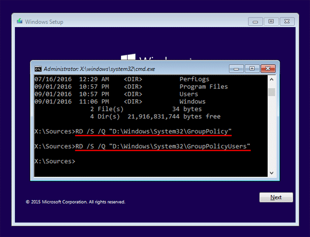Viewport: 310px width, 237px height.
Task: Click the '2 File(s) 34 bytes' line
Action: (146, 109)
